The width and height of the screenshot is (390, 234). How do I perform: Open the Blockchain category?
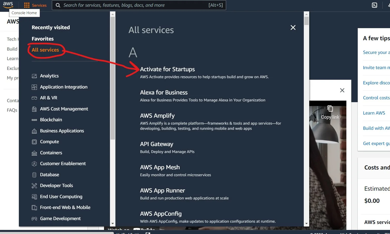(x=51, y=120)
